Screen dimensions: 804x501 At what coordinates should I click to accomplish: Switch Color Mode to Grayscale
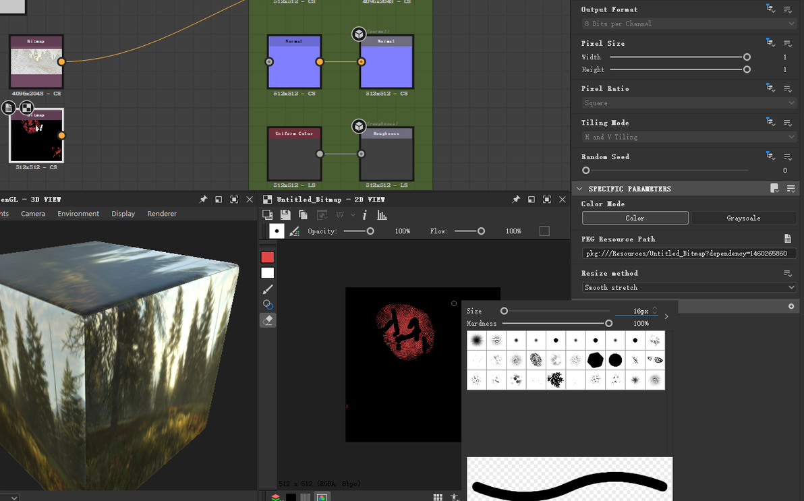pyautogui.click(x=743, y=218)
